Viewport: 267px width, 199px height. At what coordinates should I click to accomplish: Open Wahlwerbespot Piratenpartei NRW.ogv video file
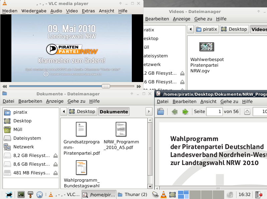(x=206, y=47)
